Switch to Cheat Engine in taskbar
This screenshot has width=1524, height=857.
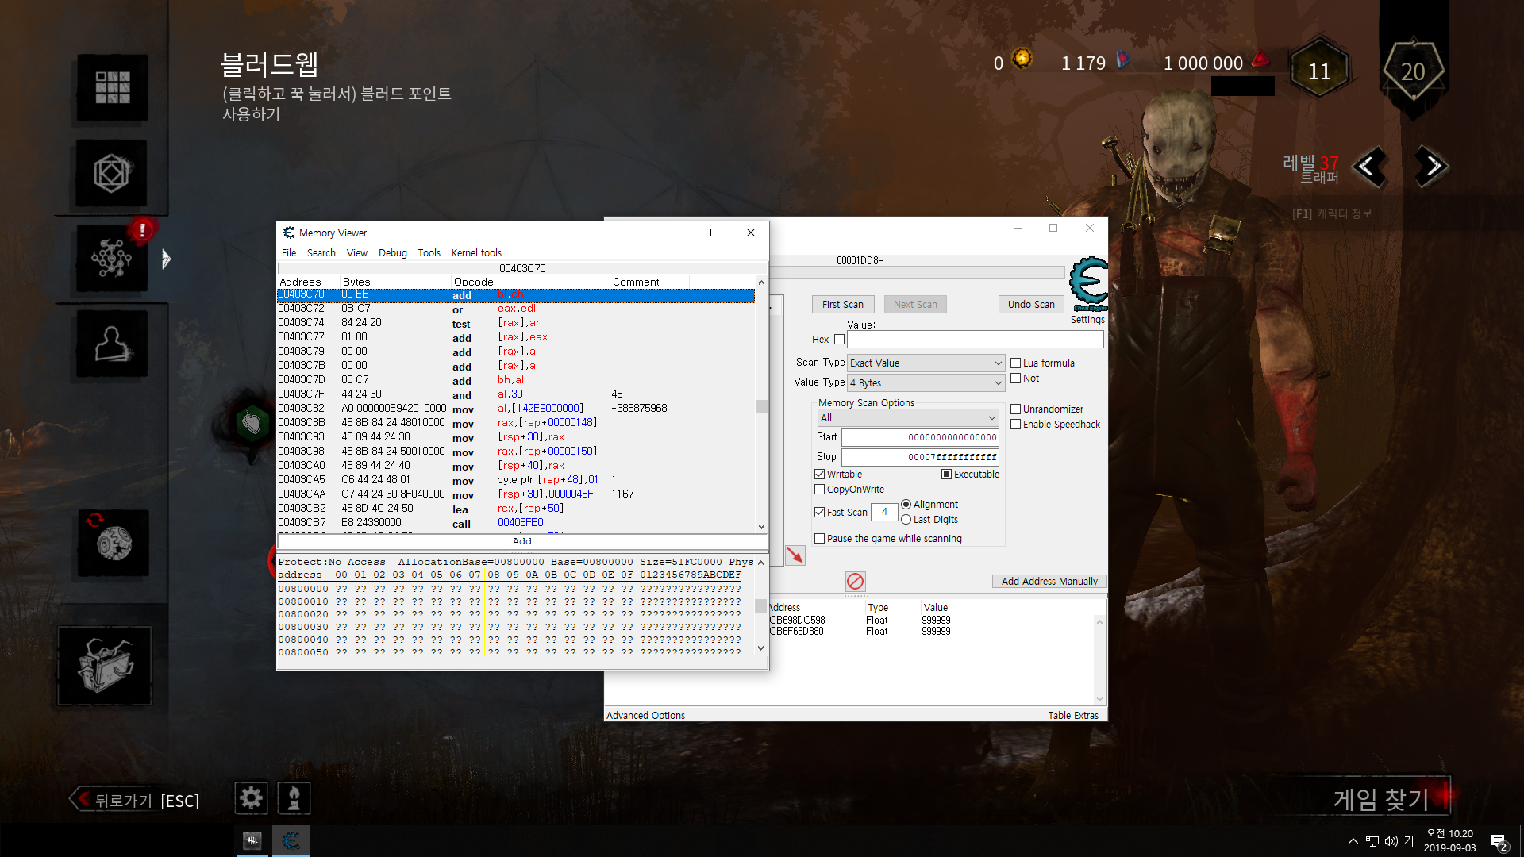pyautogui.click(x=291, y=840)
